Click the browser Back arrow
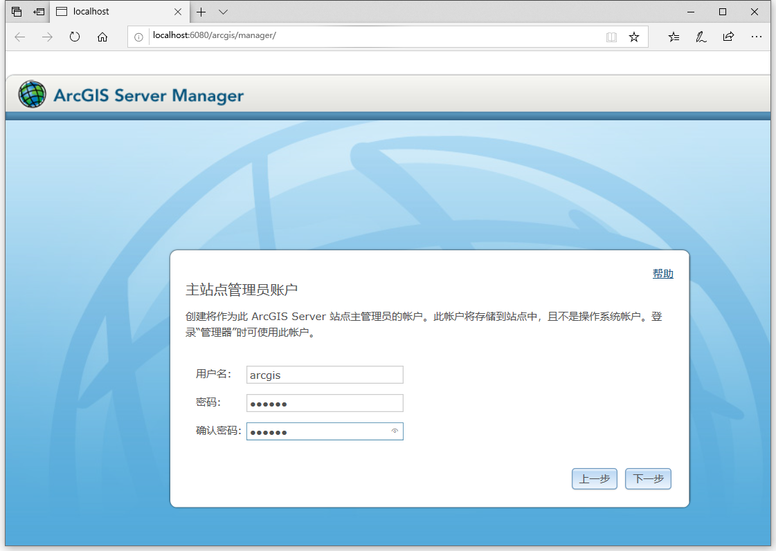The height and width of the screenshot is (551, 776). tap(20, 37)
